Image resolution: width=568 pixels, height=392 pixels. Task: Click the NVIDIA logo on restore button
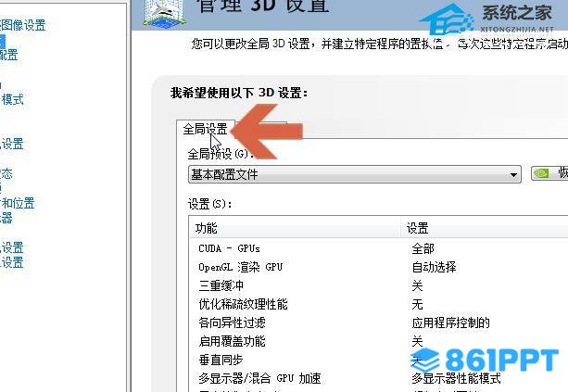[541, 173]
